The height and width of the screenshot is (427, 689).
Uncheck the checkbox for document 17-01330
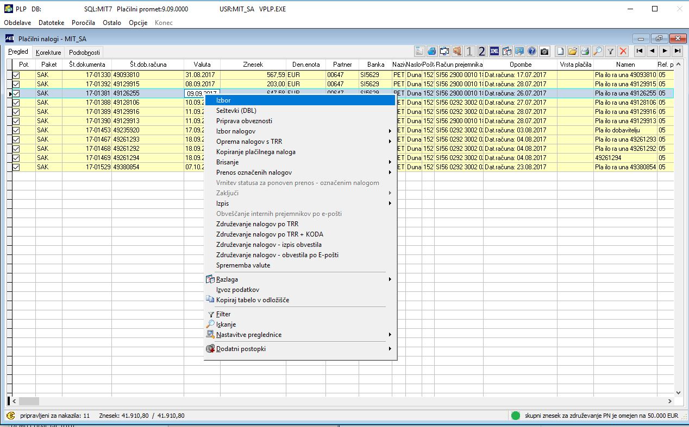pos(16,75)
